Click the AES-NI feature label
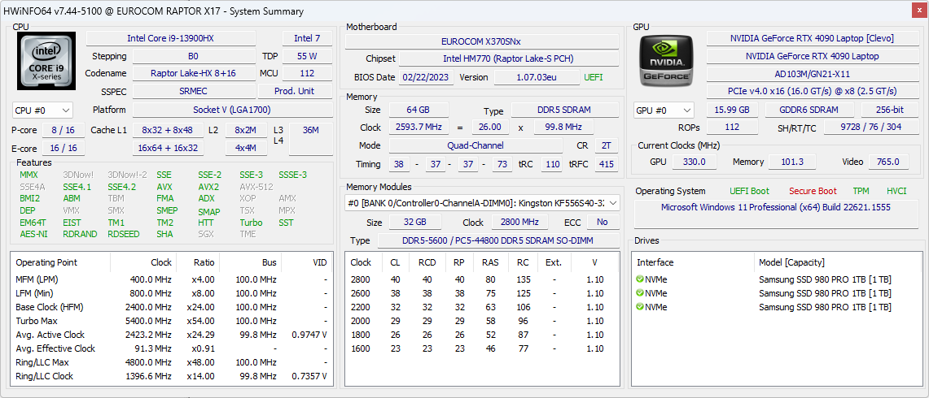This screenshot has width=929, height=398. [32, 234]
